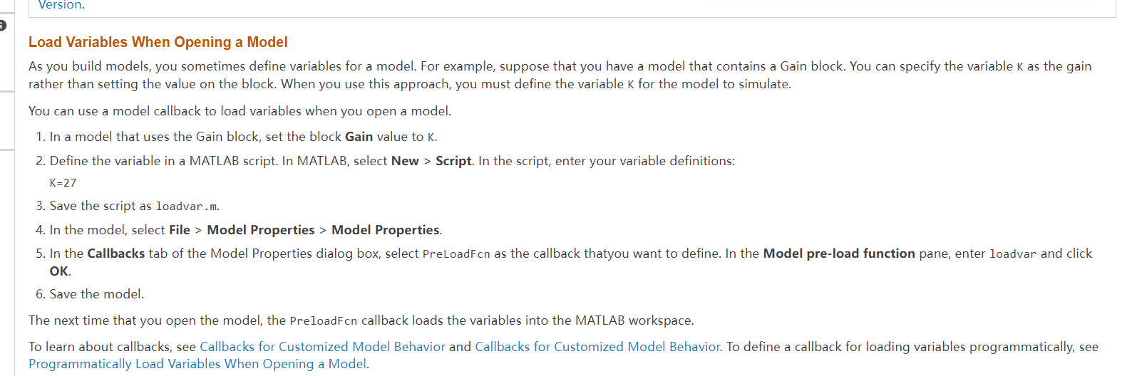Open the second "Callbacks for Customized Model Behavior" link
1127x376 pixels.
[x=597, y=347]
